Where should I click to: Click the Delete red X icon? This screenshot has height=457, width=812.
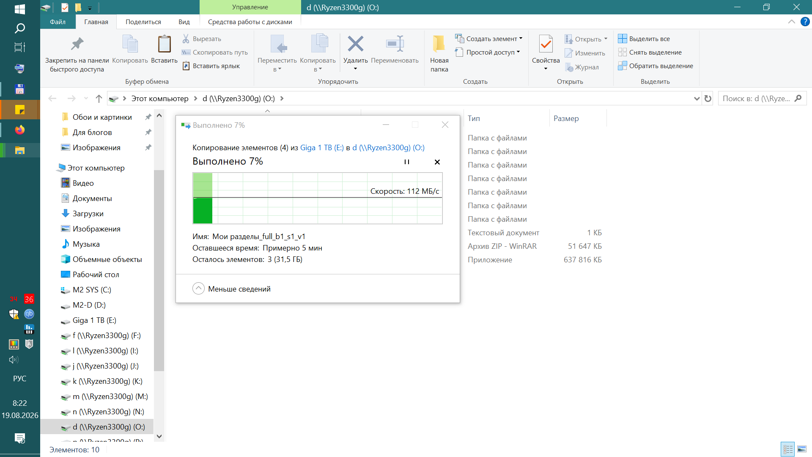point(355,44)
